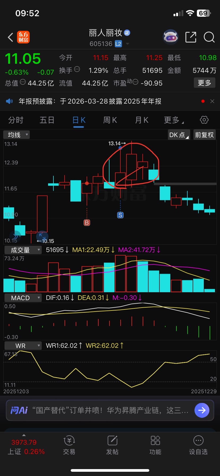Tap the 换手 info face icon

point(77,69)
